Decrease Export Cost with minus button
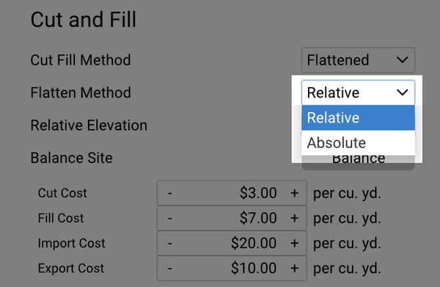The height and width of the screenshot is (287, 440). pyautogui.click(x=170, y=268)
